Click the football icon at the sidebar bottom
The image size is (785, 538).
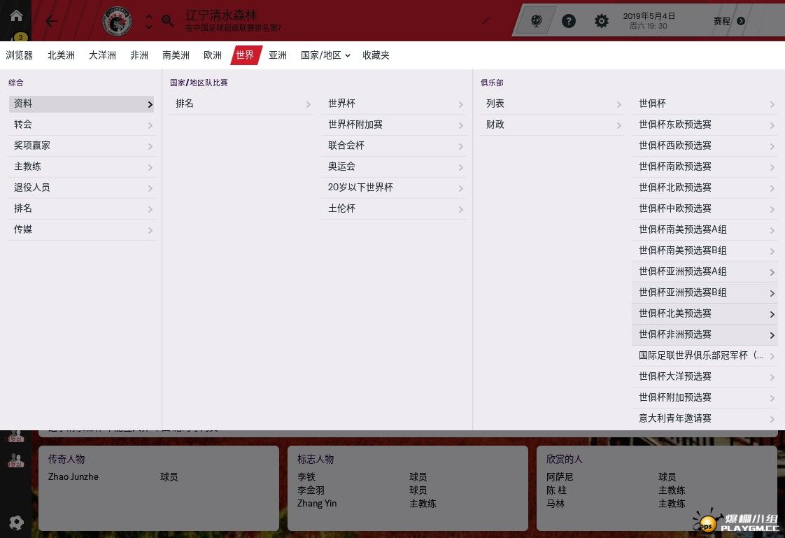pos(15,522)
